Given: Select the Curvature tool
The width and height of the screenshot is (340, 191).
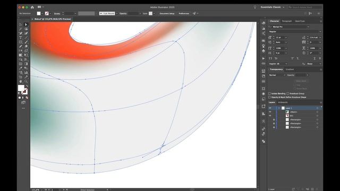Looking at the screenshot, I should click(26, 33).
